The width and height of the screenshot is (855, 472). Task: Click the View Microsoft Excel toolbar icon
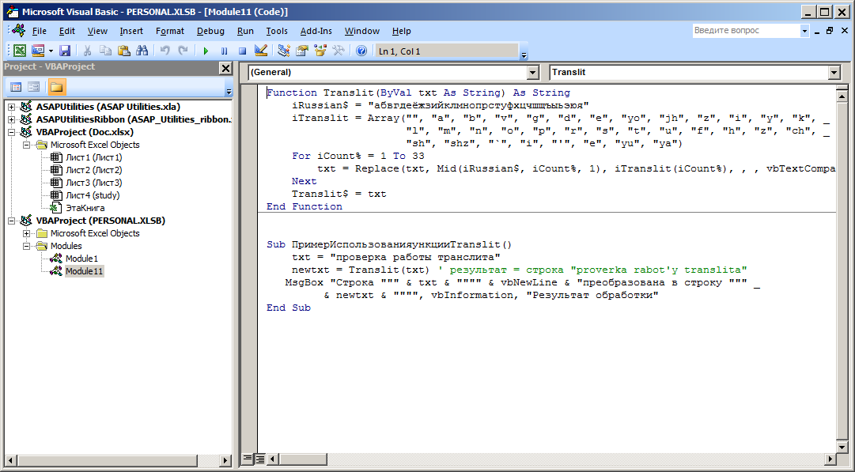[20, 51]
